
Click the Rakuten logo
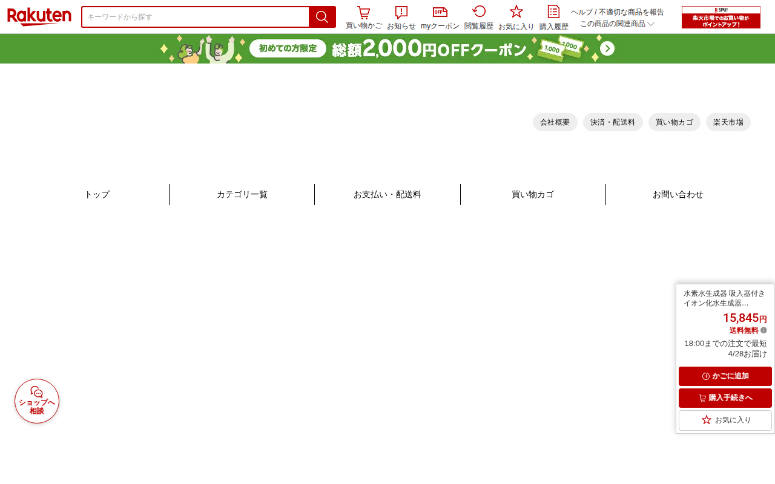pyautogui.click(x=39, y=17)
